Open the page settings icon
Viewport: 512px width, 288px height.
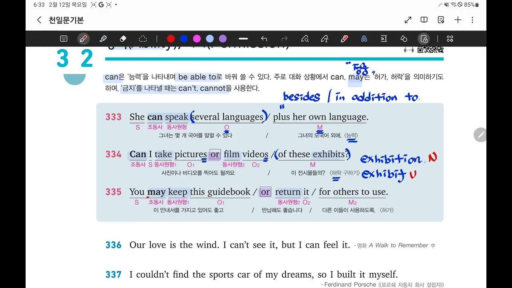coord(441,20)
